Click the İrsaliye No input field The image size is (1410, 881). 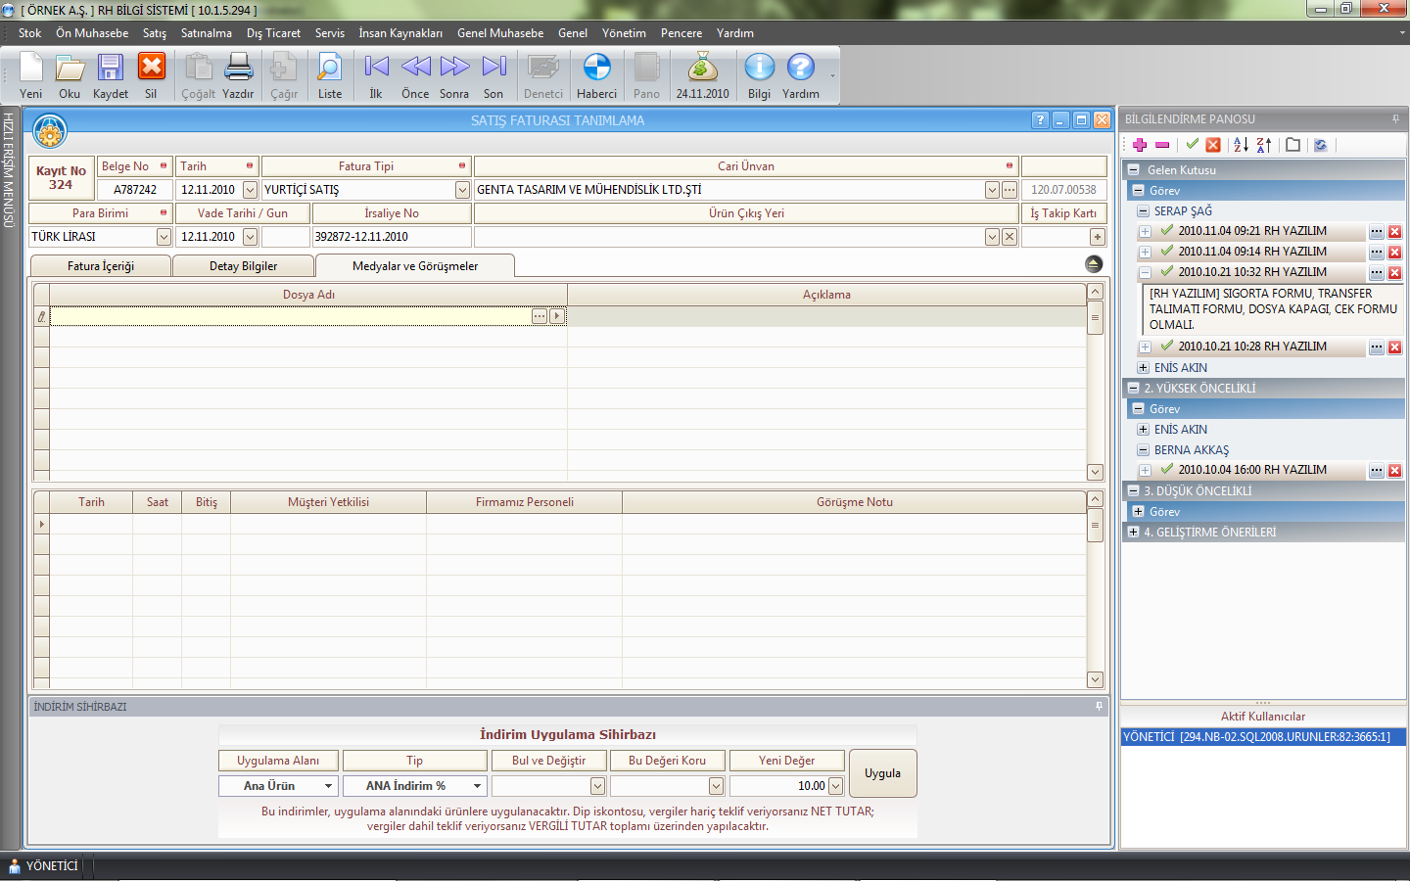coord(391,237)
